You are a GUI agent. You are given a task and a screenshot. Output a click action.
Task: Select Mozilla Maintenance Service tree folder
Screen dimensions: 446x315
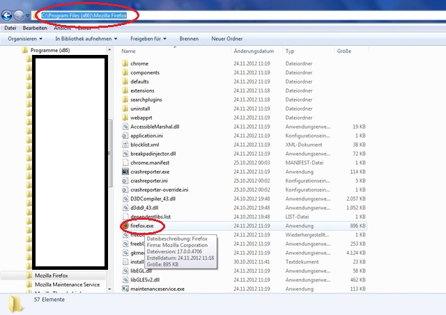point(67,284)
